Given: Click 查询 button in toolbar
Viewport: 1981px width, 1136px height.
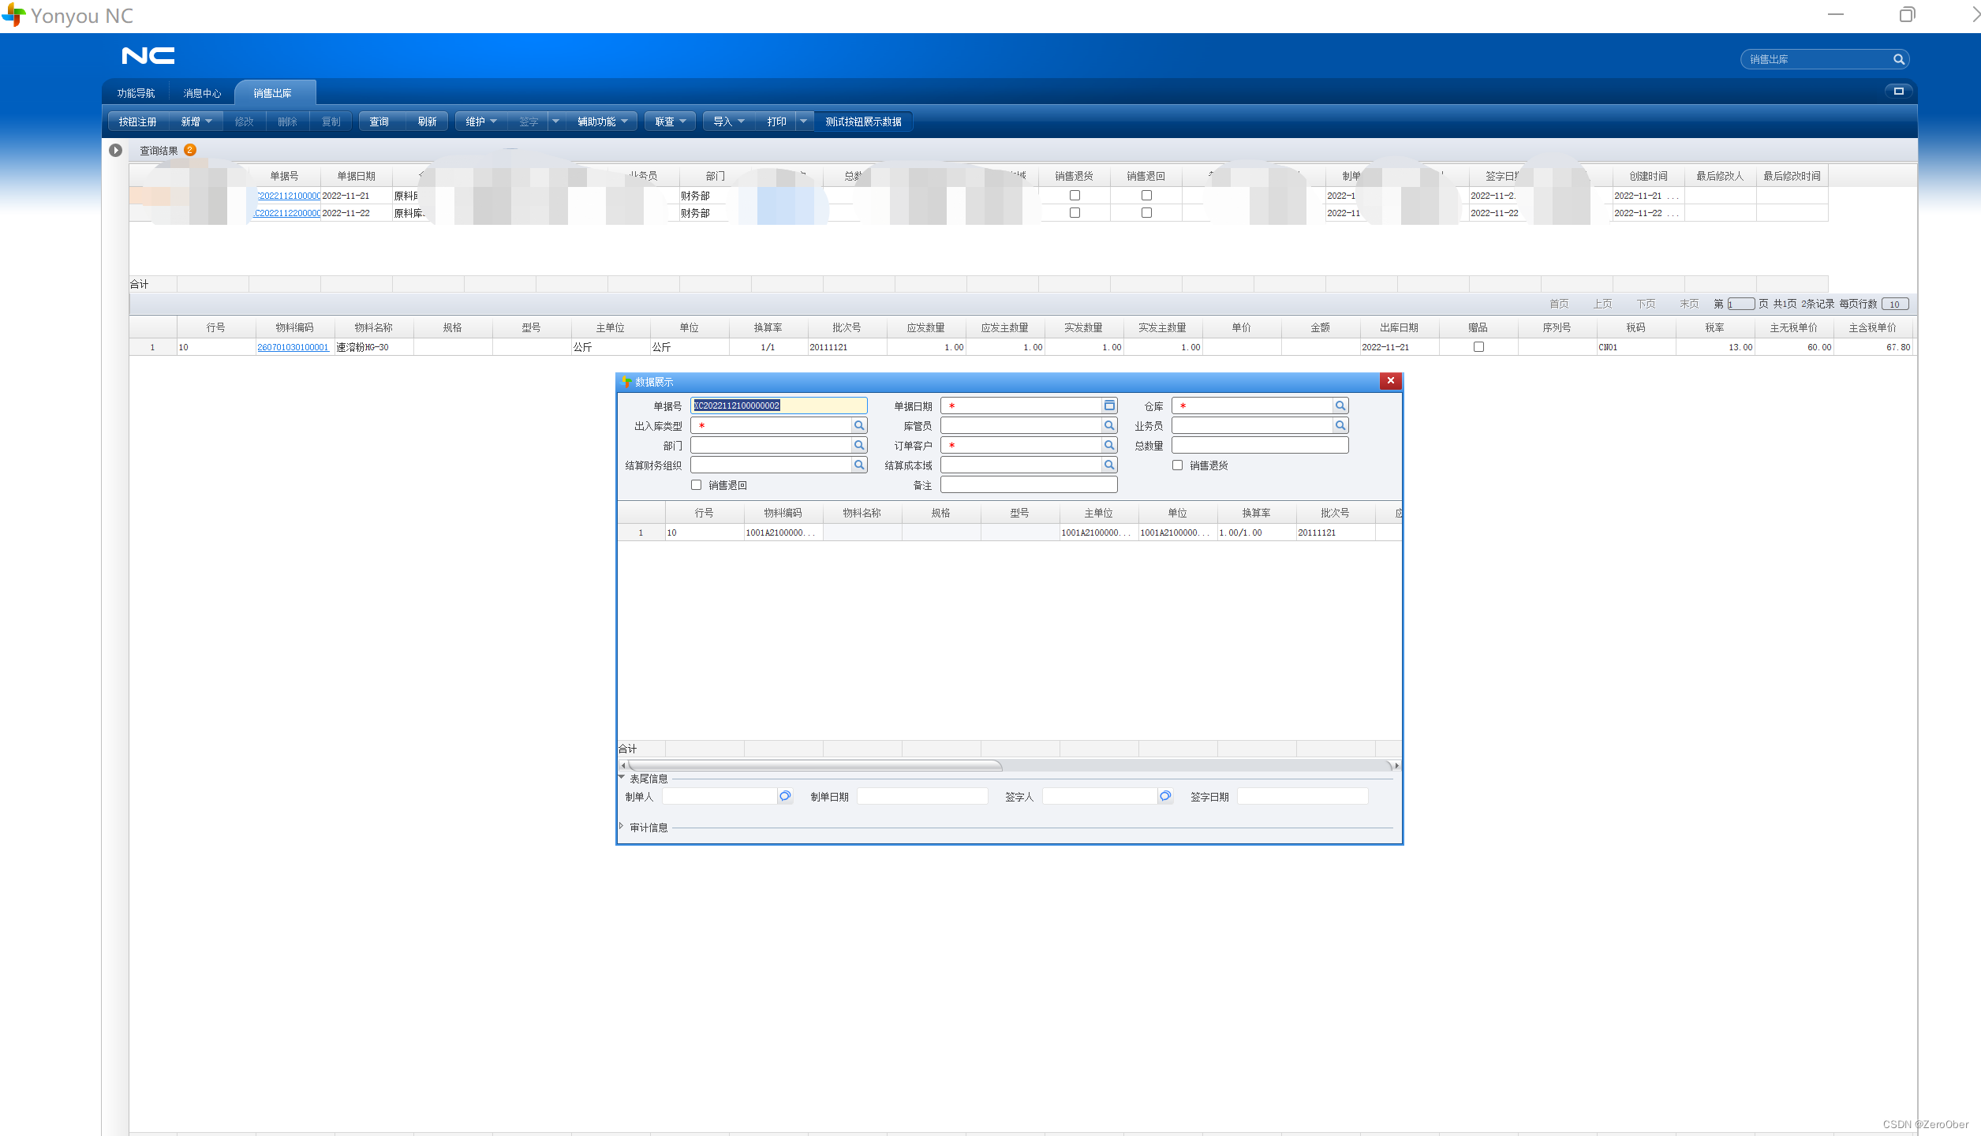Looking at the screenshot, I should click(x=379, y=121).
